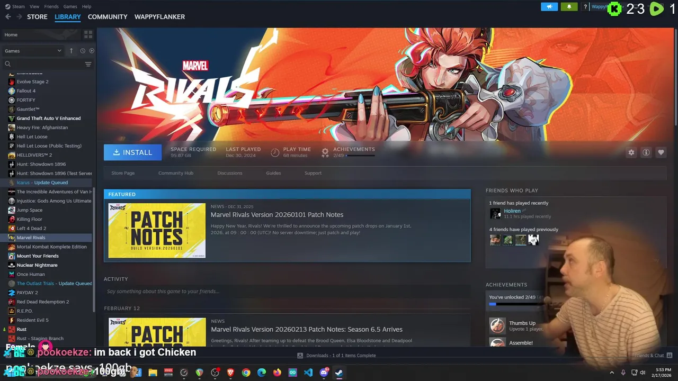Open the Support link
678x381 pixels.
313,173
